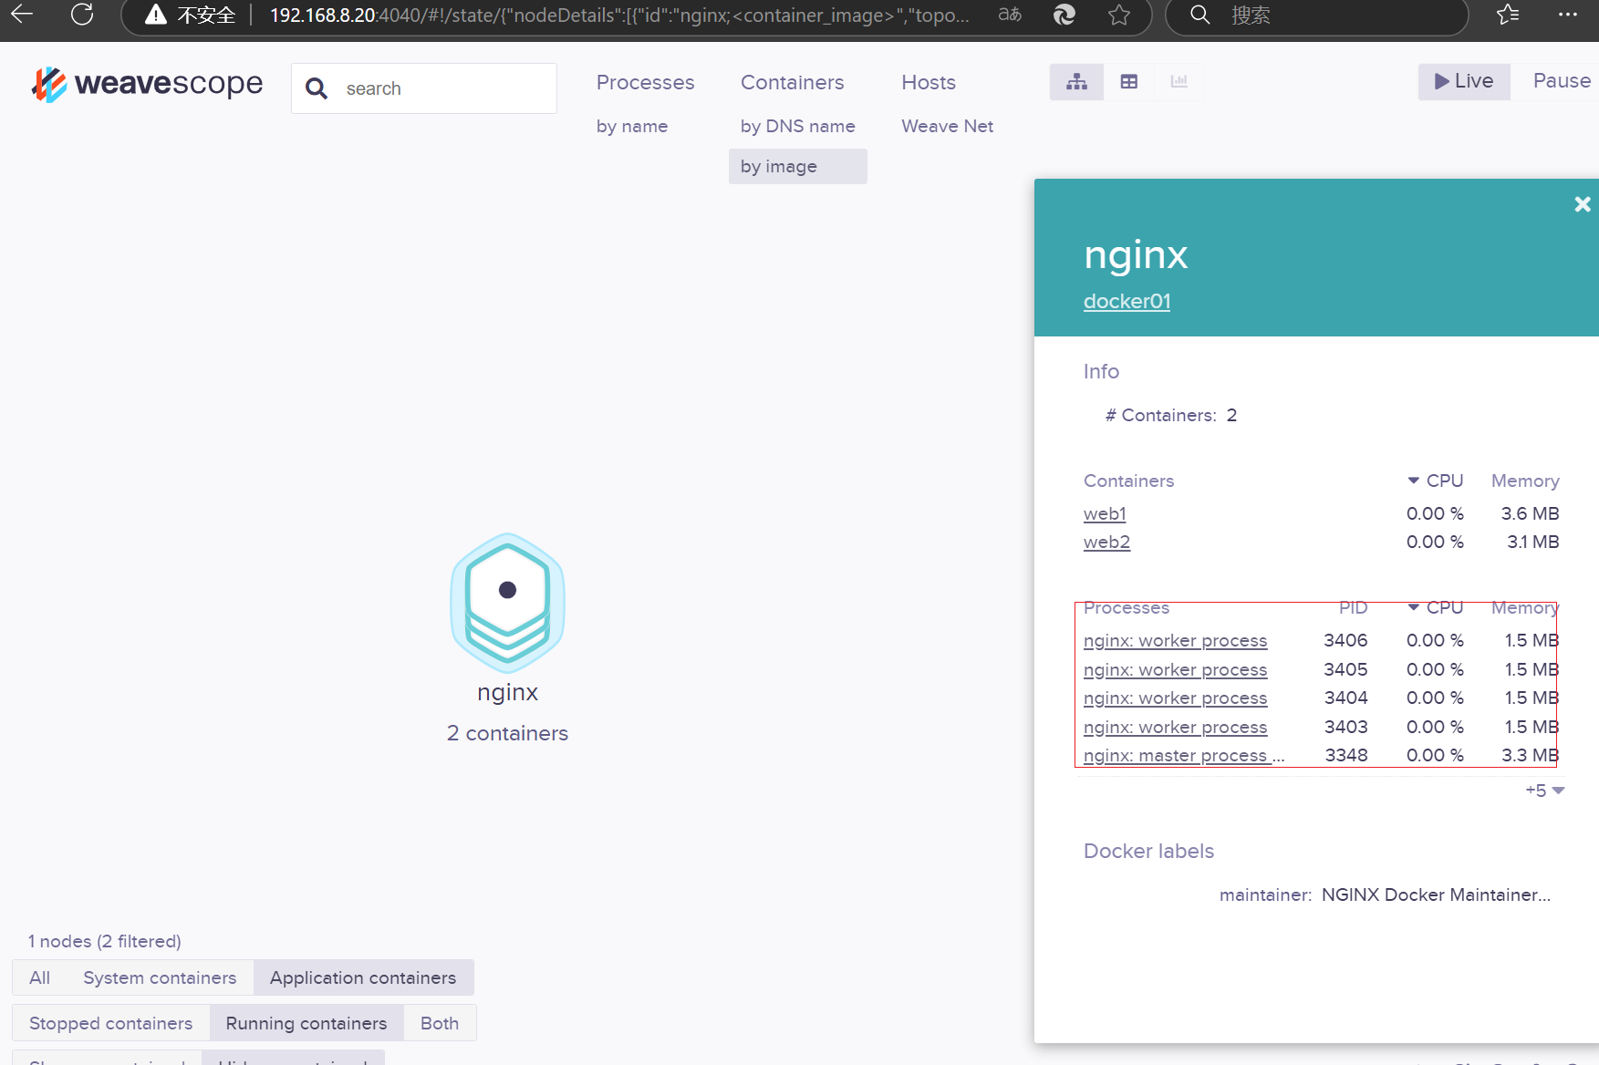
Task: Click web1 memory value 3.6 MB
Action: 1530,513
